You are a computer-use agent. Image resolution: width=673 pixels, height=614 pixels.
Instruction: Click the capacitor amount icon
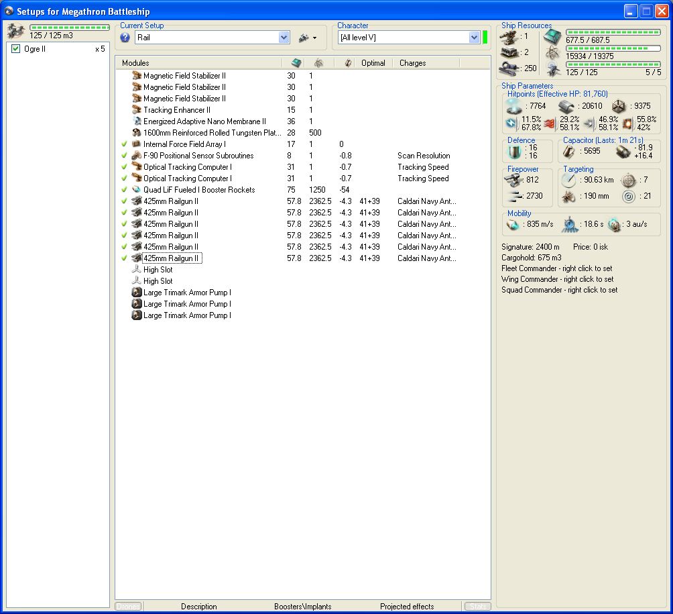point(568,151)
